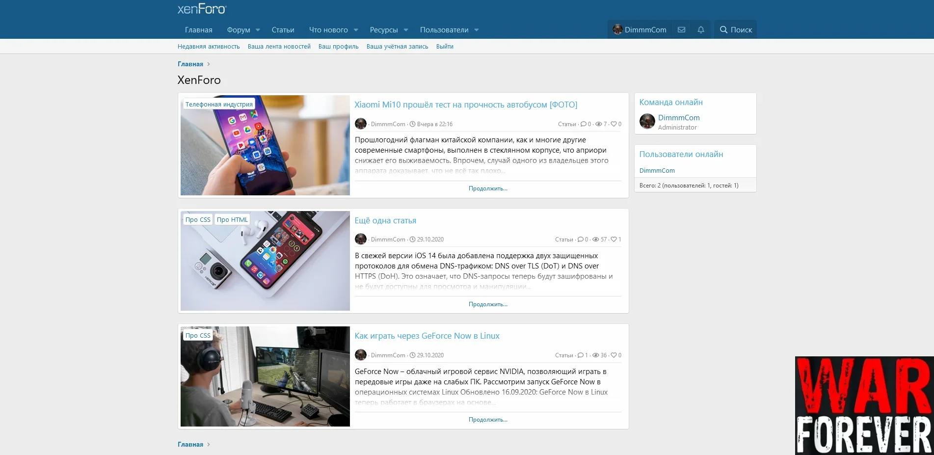Open Ваша учётная запись link
This screenshot has width=934, height=455.
398,47
